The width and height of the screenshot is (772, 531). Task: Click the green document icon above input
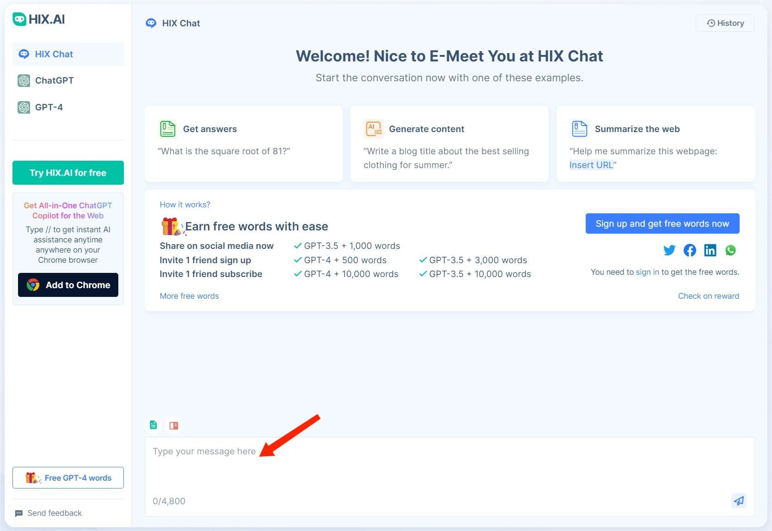153,425
